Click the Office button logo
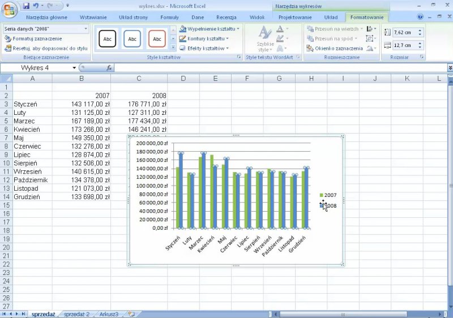The width and height of the screenshot is (453, 318). (x=10, y=10)
